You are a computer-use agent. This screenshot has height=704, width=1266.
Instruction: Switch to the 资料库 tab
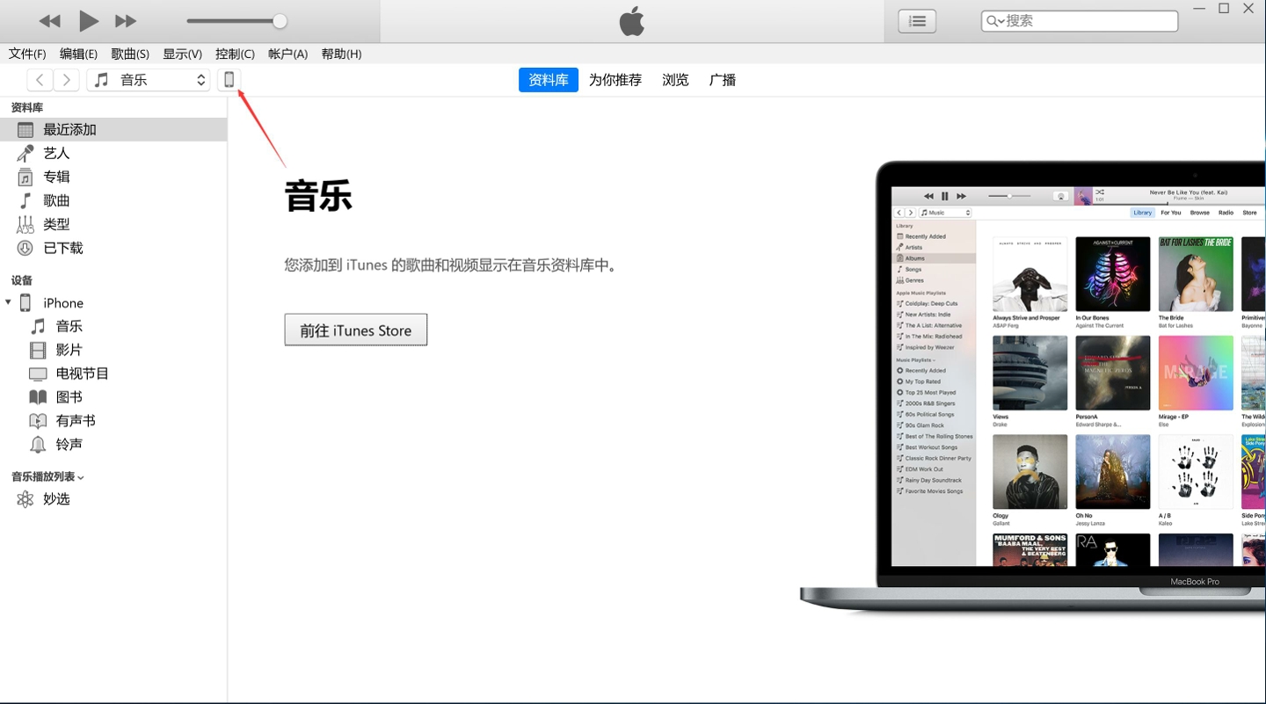549,80
